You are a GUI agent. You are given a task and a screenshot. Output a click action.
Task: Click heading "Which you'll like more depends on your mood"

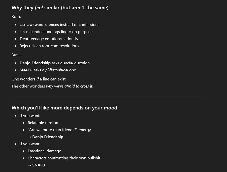[64, 108]
